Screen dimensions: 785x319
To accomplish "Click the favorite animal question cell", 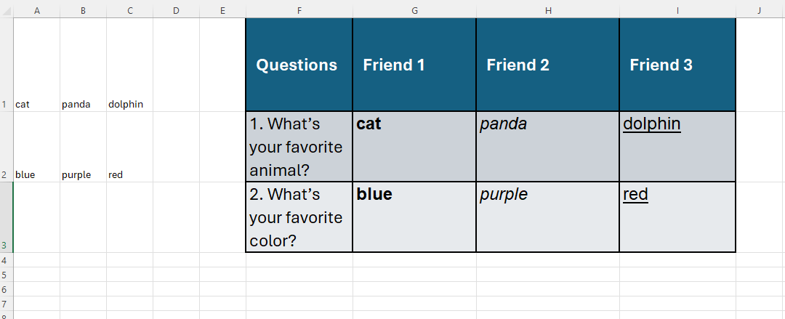I will (299, 147).
